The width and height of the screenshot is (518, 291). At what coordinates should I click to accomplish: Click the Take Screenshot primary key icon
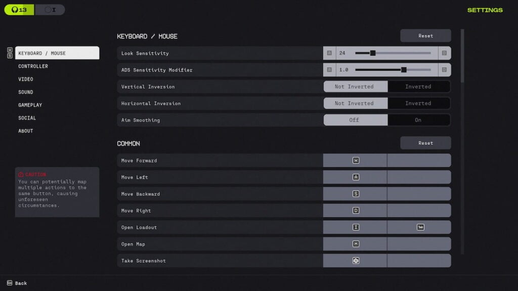(356, 261)
